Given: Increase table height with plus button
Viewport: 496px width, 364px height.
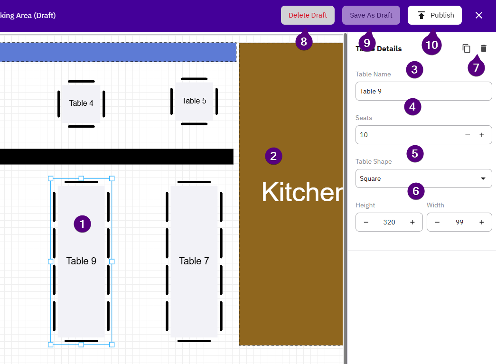Looking at the screenshot, I should (412, 222).
